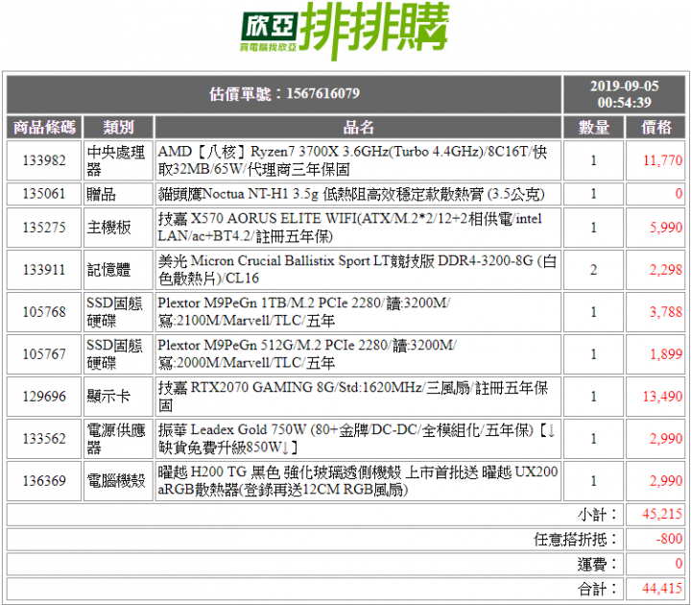Select barcode 133562
Viewport: 691px width, 605px height.
44,439
